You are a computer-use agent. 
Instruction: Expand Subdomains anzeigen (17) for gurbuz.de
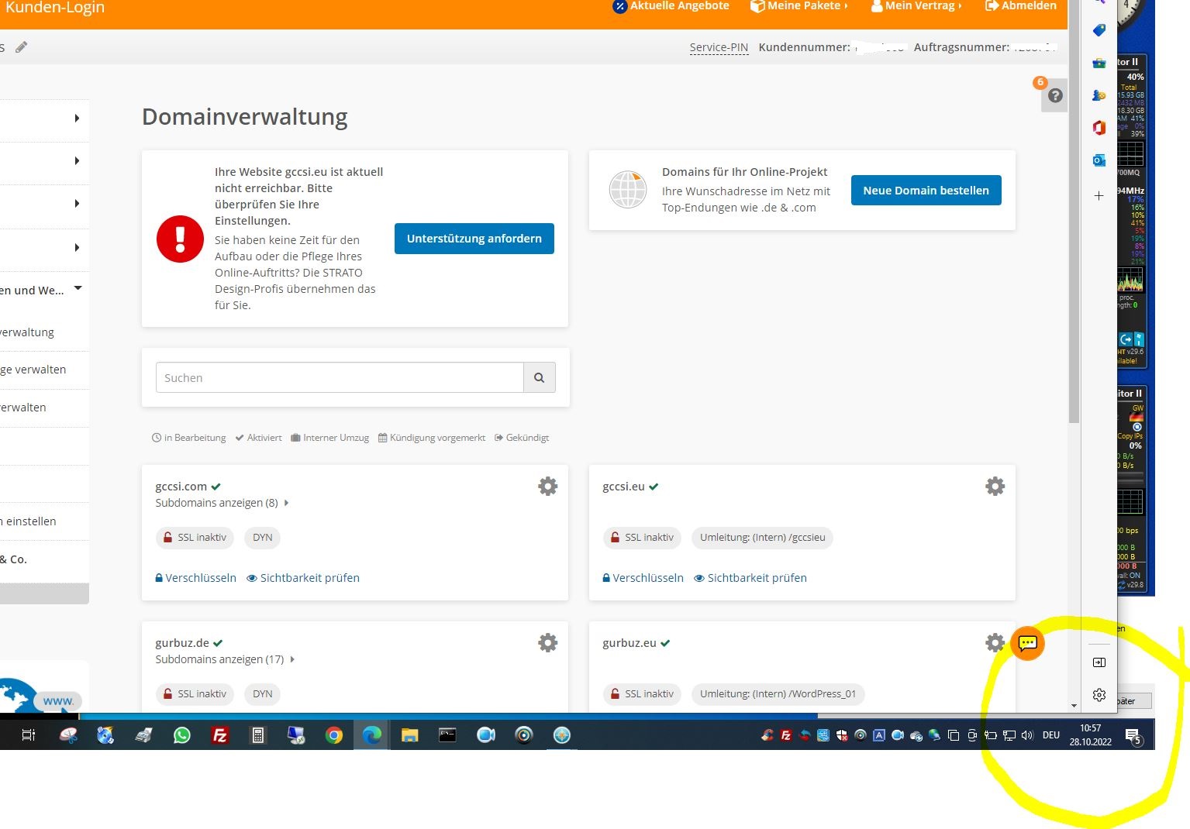225,659
